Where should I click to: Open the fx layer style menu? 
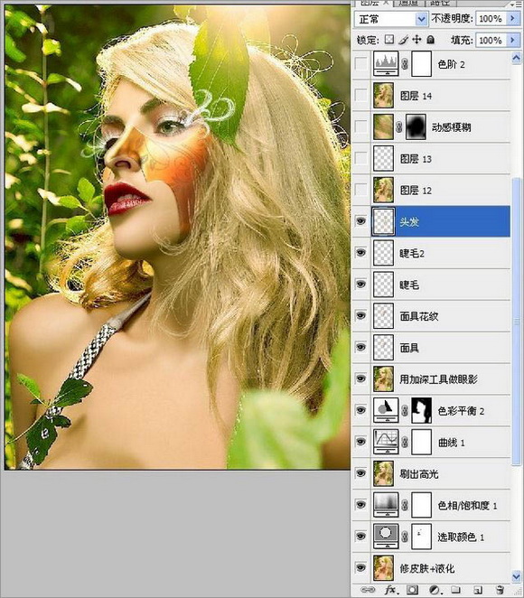390,590
